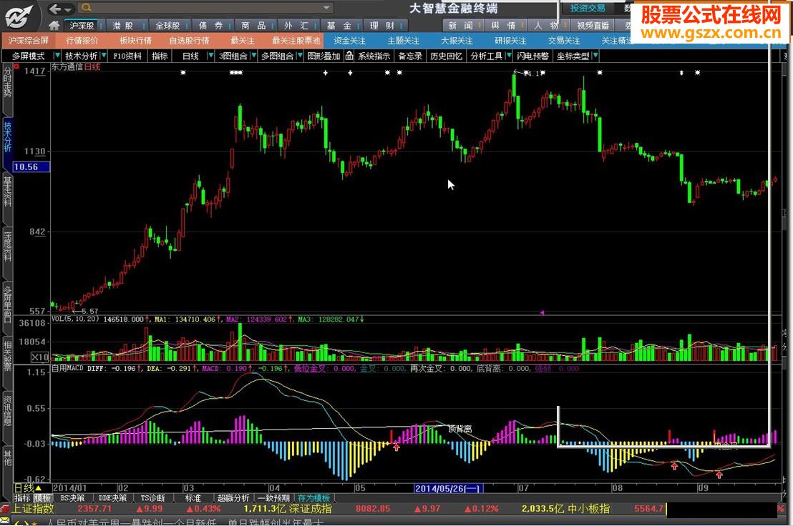Image resolution: width=793 pixels, height=526 pixels.
Task: Click the red arrow signal near September on MACD
Action: click(x=719, y=475)
